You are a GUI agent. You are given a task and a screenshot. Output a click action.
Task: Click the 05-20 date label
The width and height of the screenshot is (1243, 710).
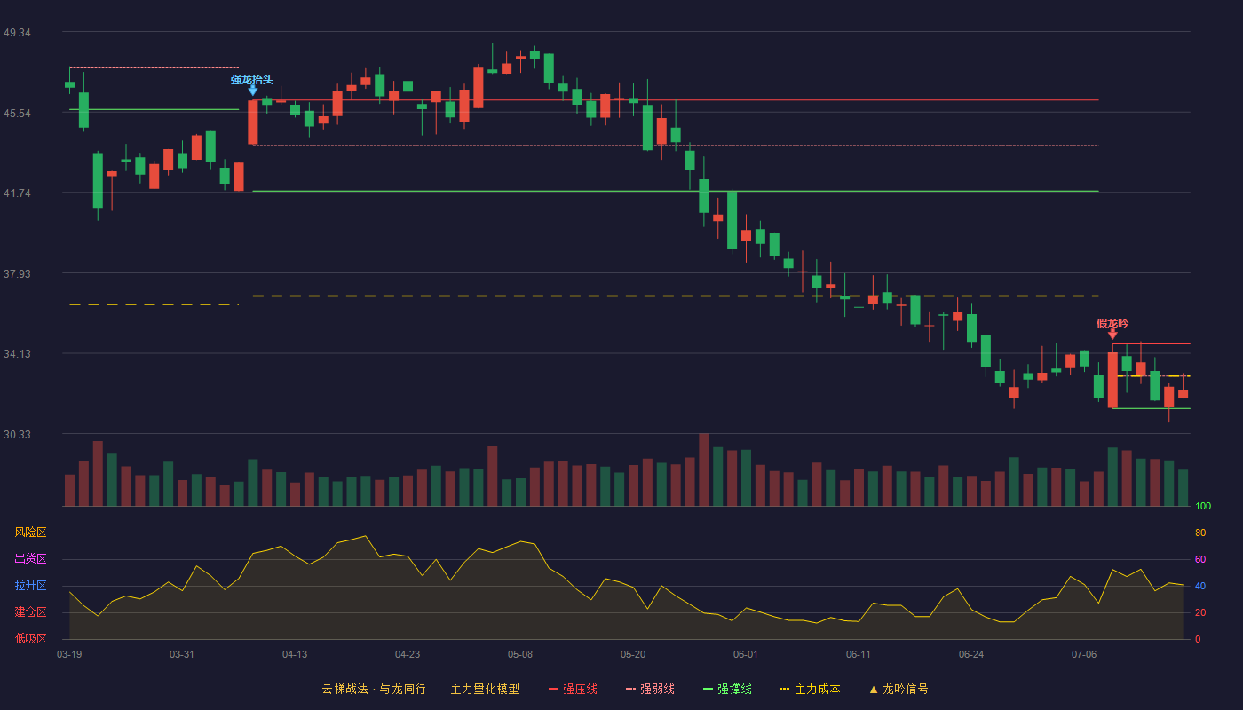tap(633, 654)
